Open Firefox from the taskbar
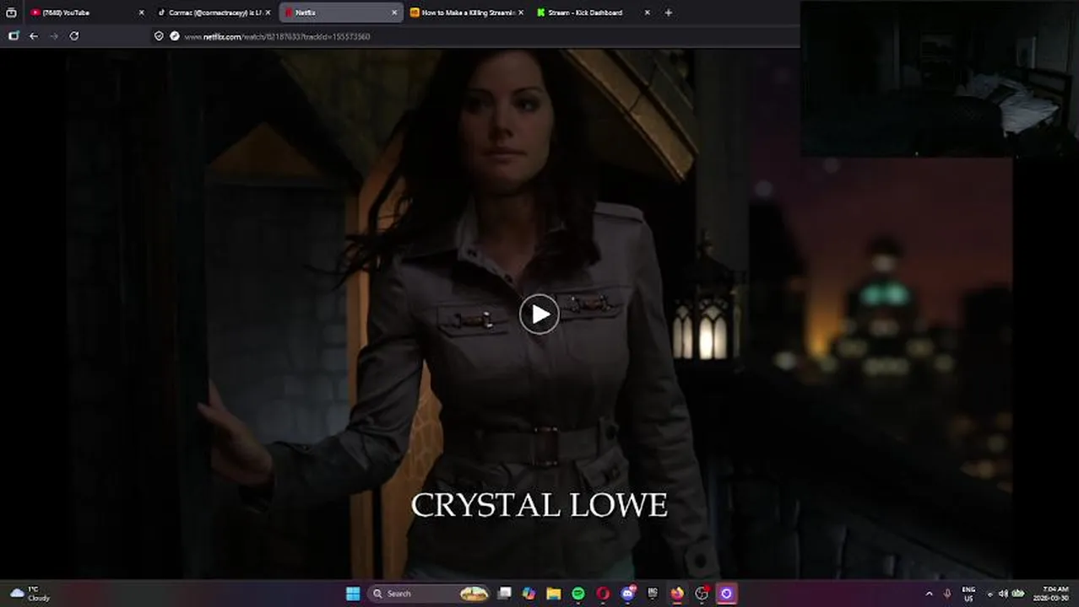This screenshot has height=607, width=1079. (x=677, y=594)
